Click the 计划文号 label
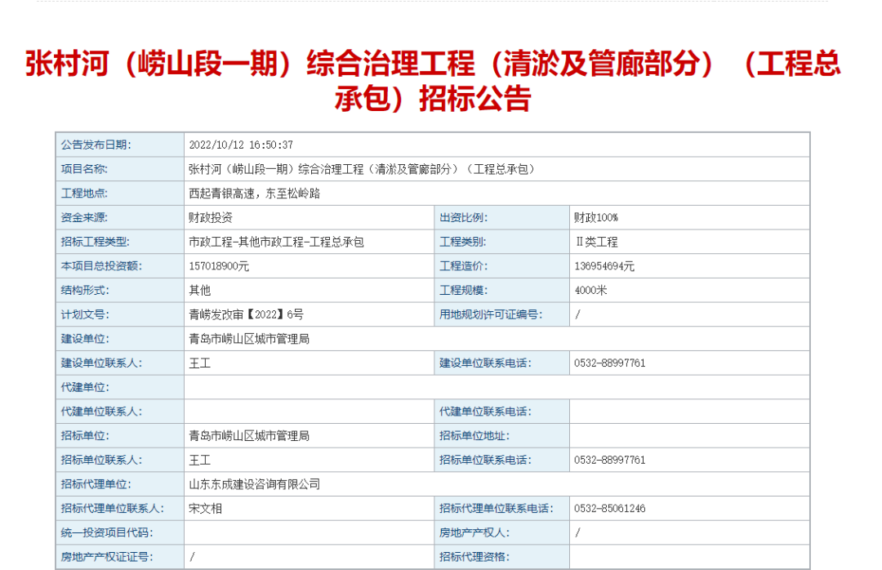 click(x=85, y=314)
